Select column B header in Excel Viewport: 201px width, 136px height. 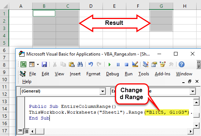[x=44, y=6]
